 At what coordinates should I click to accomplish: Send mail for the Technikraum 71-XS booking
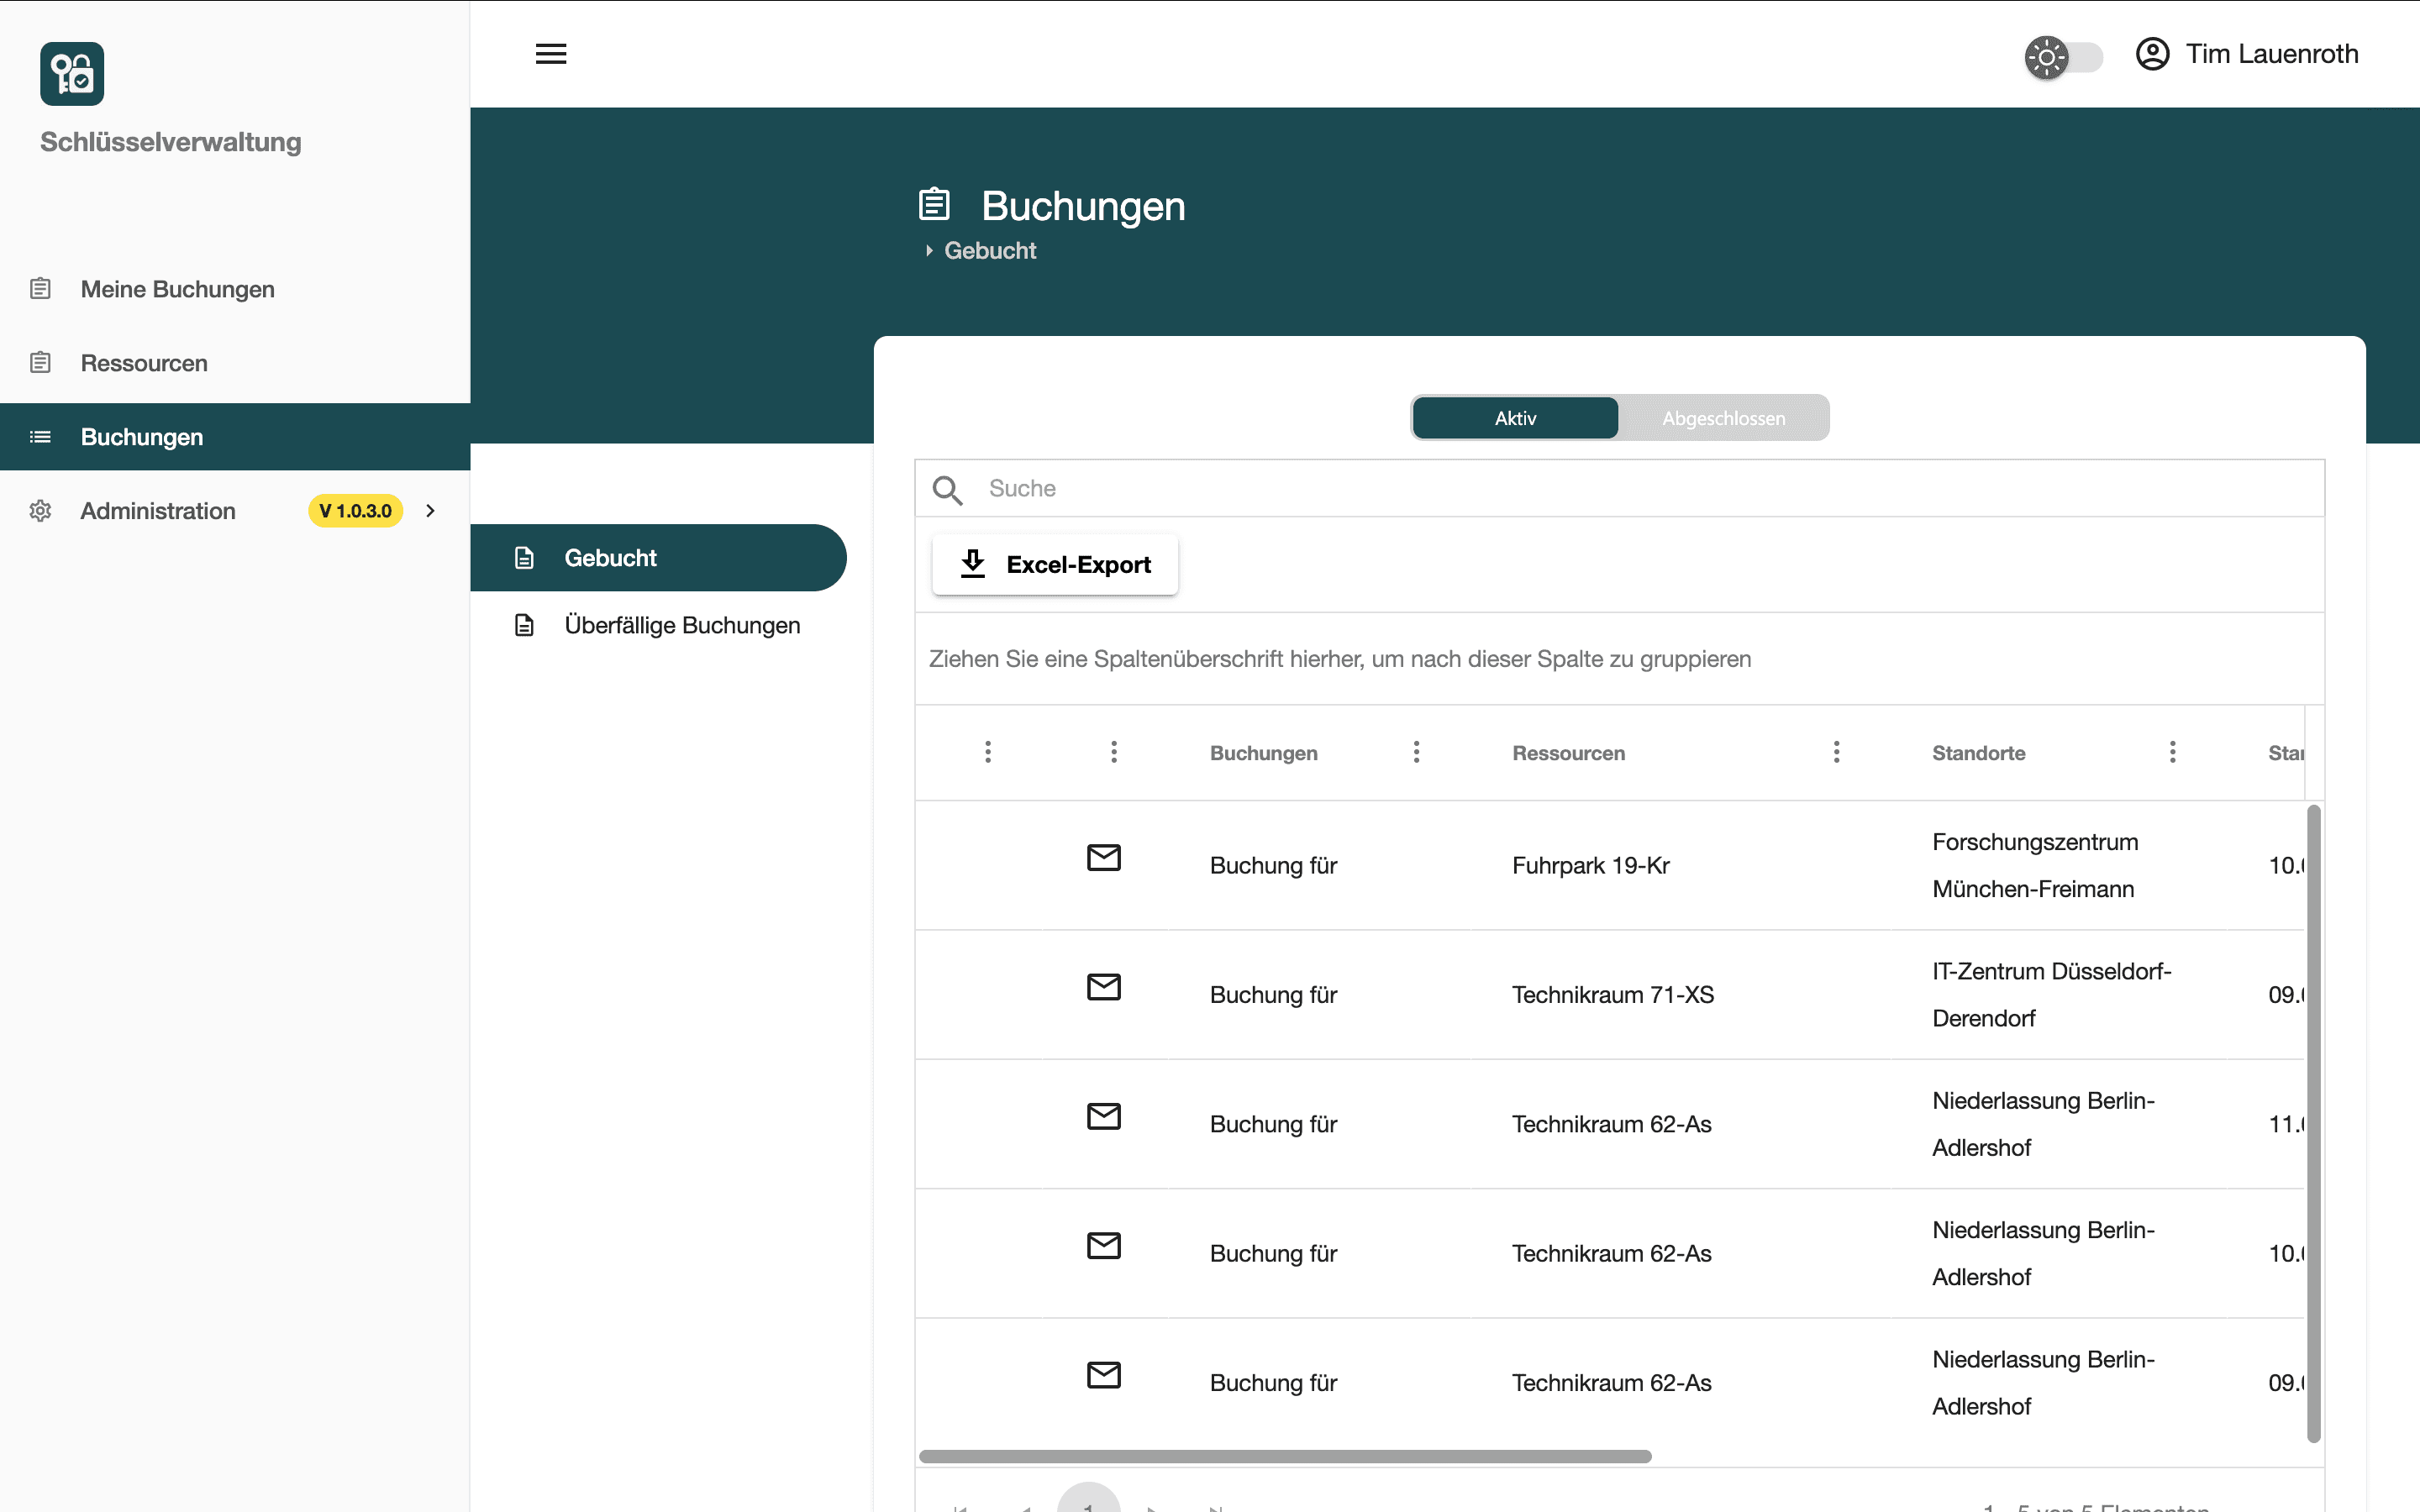(1104, 987)
